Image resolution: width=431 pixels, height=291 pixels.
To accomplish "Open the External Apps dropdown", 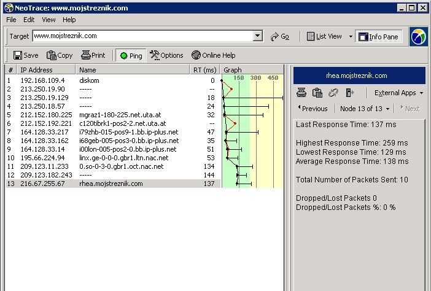I will [398, 93].
